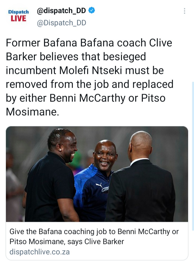
Task: Click the grey @Dispatch_DD handle
Action: pos(61,23)
